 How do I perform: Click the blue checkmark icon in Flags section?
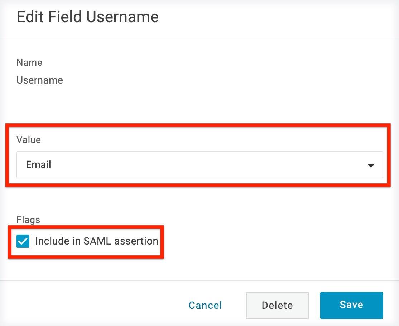(x=23, y=241)
